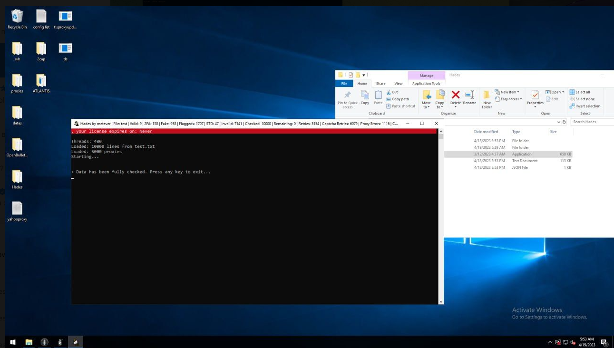Open the Windows Start menu

click(x=13, y=342)
